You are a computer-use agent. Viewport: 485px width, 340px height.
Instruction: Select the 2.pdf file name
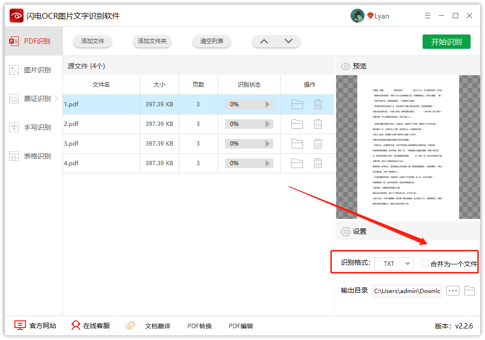pyautogui.click(x=71, y=124)
